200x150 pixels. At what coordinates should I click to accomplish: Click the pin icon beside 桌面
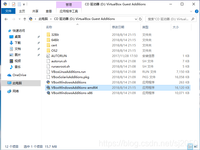coord(38,37)
